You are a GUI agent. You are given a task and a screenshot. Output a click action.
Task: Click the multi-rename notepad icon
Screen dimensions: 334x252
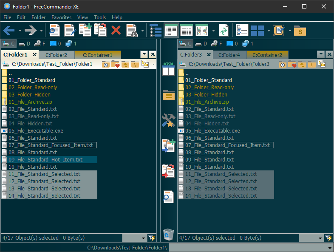tap(279, 30)
